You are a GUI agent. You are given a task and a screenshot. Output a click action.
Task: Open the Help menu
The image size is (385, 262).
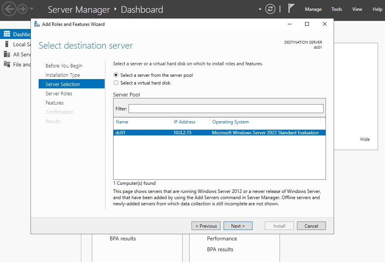click(x=377, y=9)
